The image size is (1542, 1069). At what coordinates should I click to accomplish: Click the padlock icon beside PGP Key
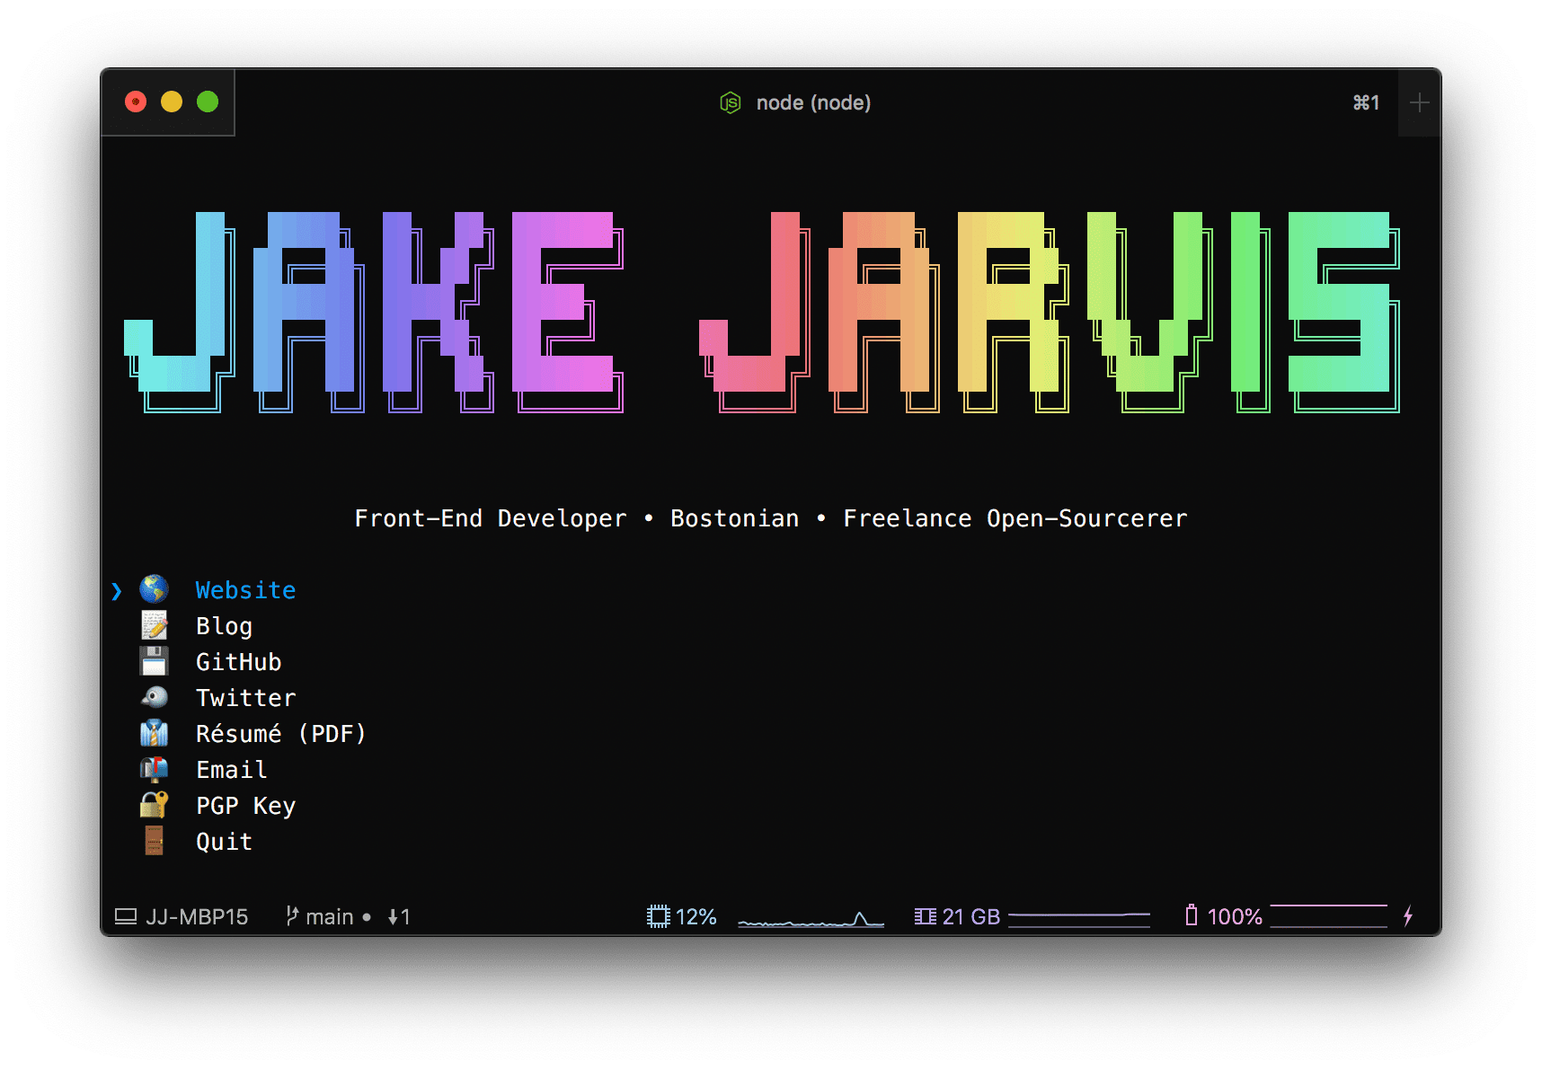tap(154, 805)
